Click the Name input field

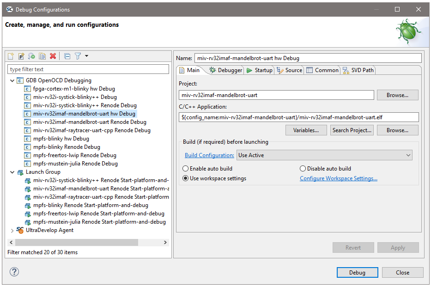click(x=308, y=58)
